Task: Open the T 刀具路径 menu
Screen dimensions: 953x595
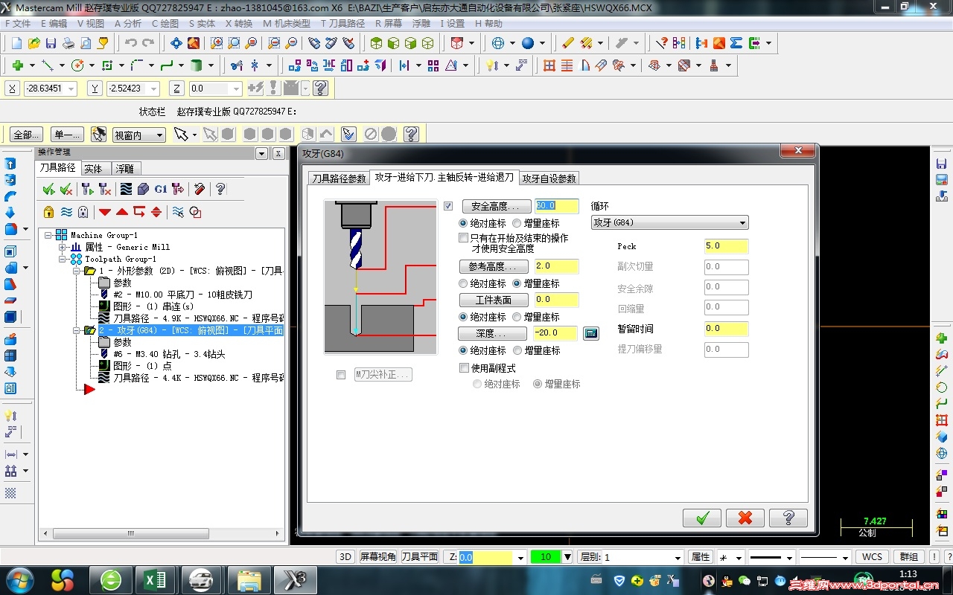Action: pyautogui.click(x=343, y=23)
